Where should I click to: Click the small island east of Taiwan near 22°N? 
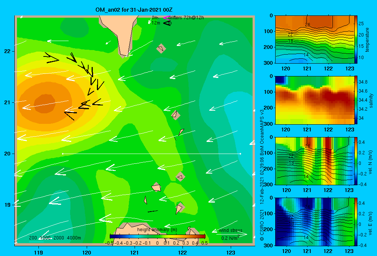click(161, 49)
